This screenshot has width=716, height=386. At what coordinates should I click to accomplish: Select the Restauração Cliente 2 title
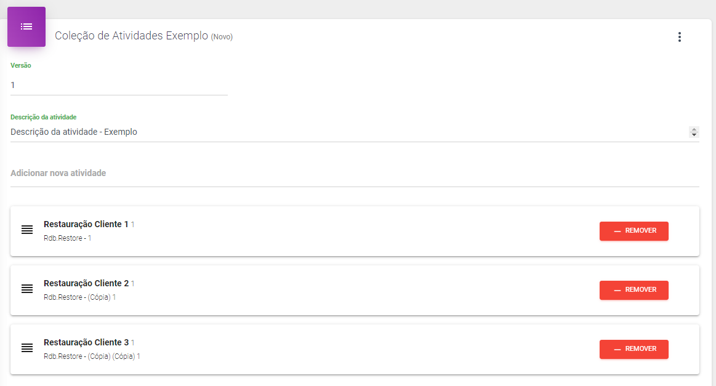click(x=86, y=283)
